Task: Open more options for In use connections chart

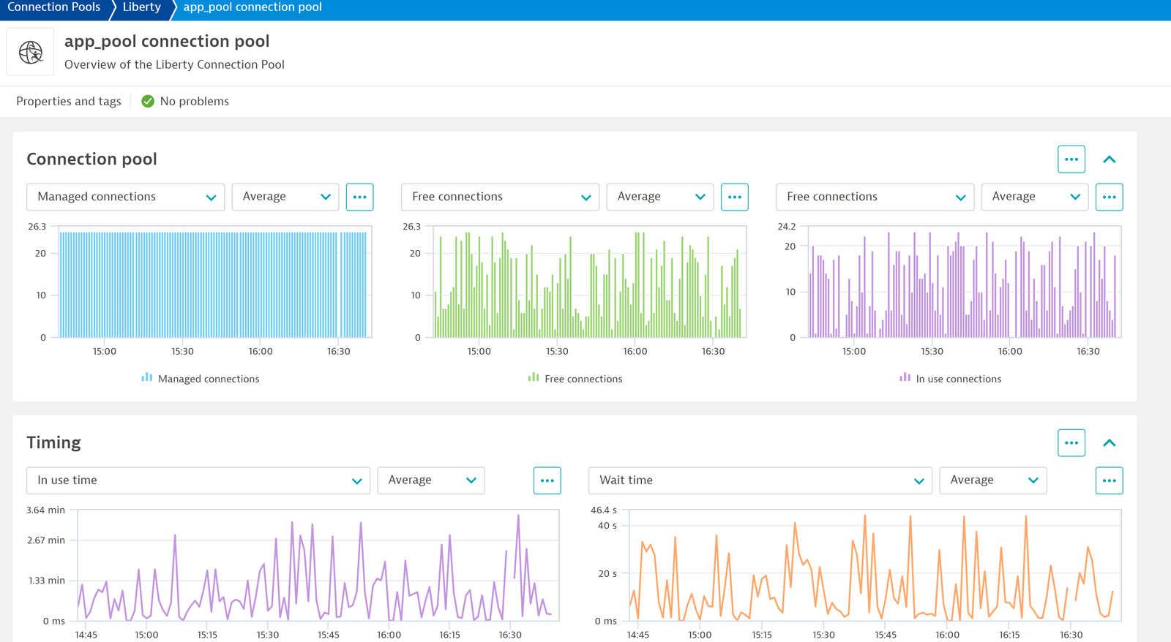Action: point(1110,197)
